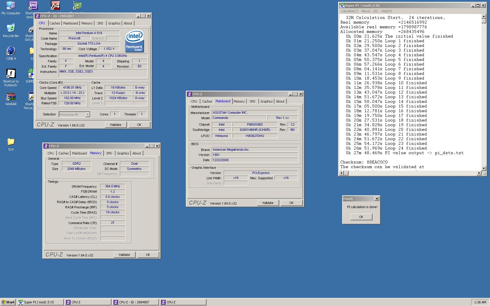Open the Start menu
Viewport: 490px width, 306px height.
pos(8,302)
